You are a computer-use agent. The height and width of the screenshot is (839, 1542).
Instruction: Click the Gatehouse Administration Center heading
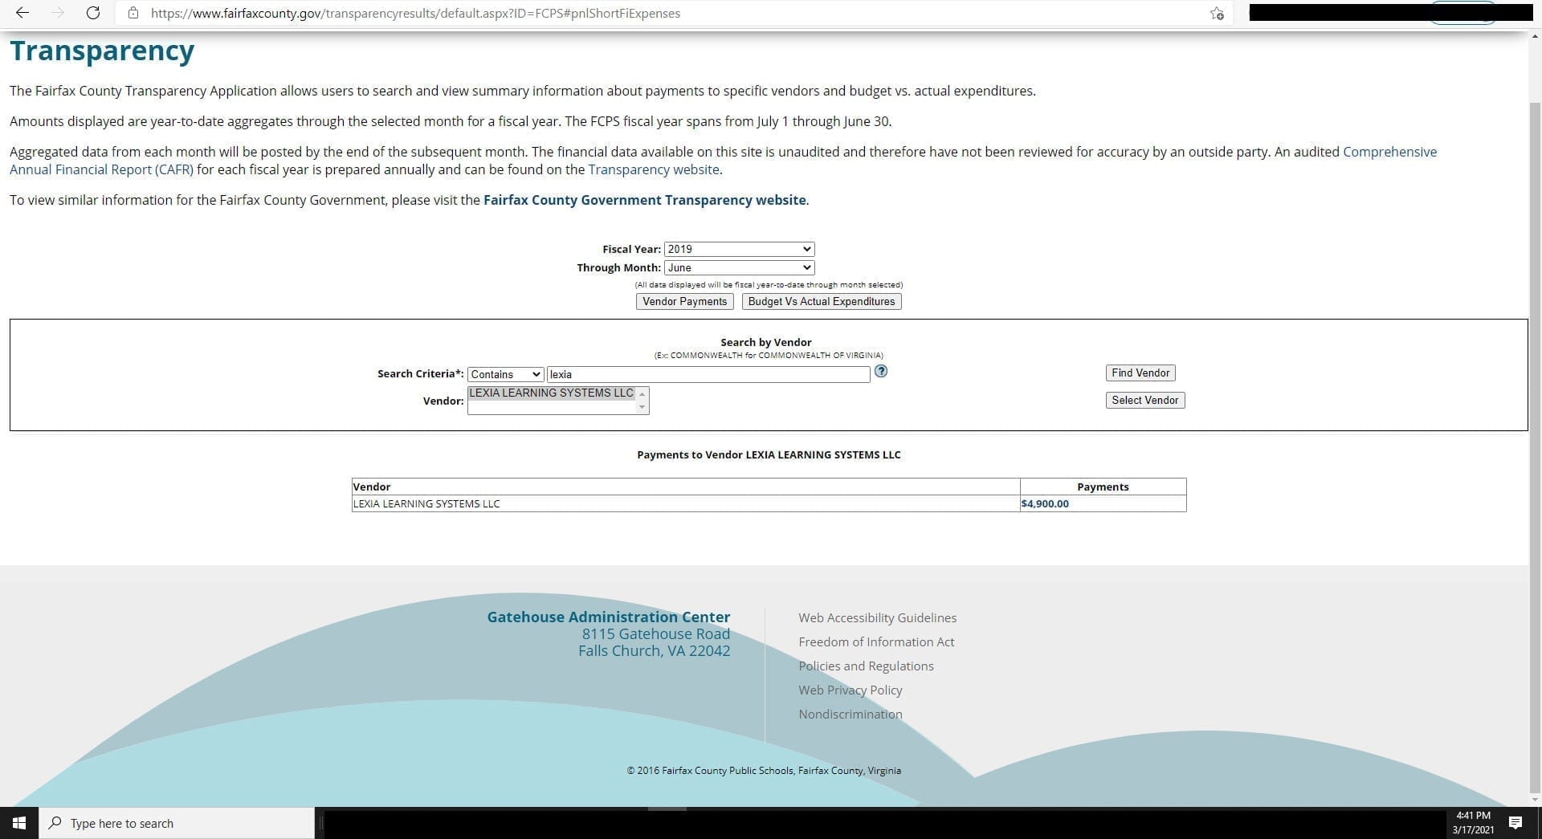(608, 617)
